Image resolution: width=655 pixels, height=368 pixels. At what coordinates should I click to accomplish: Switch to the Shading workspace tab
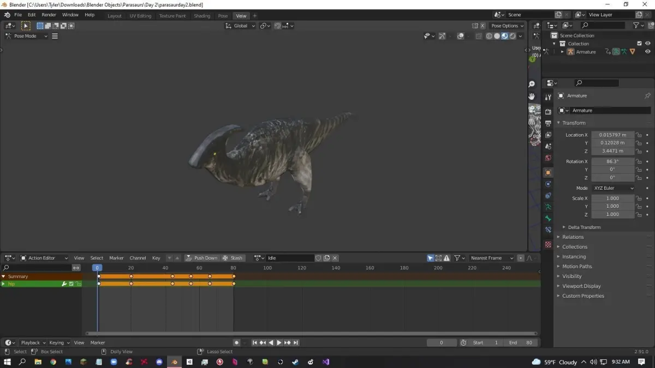point(202,16)
